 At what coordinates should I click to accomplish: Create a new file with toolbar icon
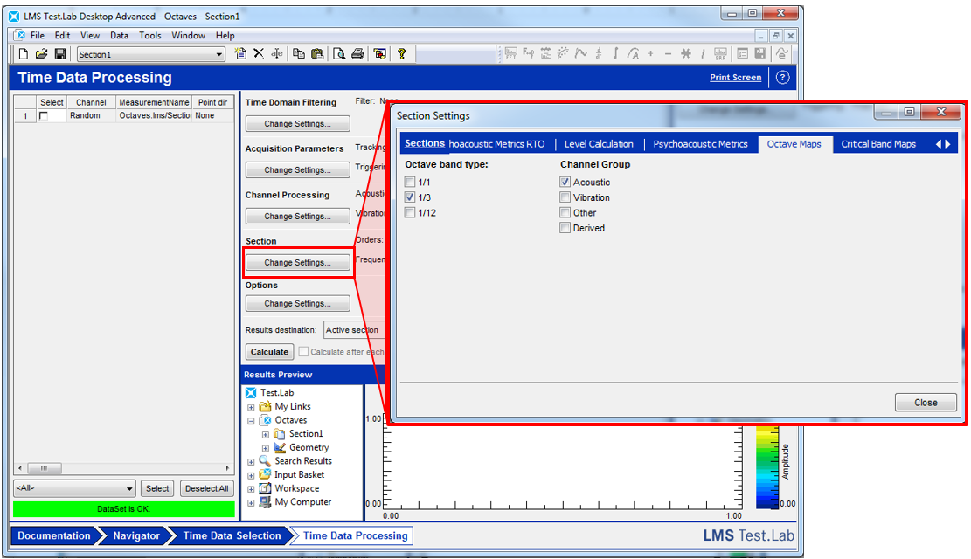click(23, 54)
